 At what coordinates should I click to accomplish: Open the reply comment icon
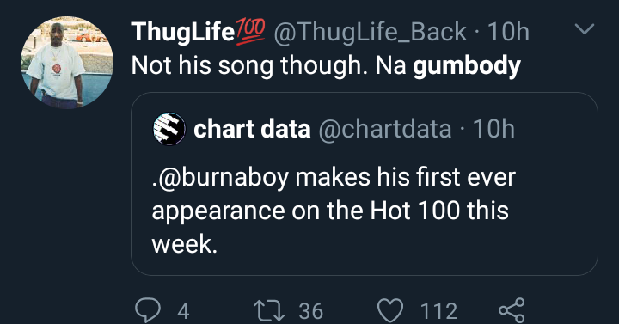148,310
